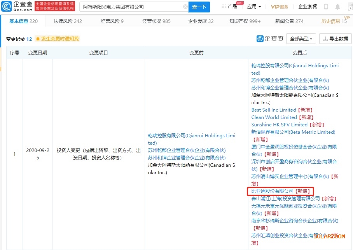Screen dimensions: 353x250
Task: Open 新佰视界有限公司(Beta Metric Limited) link
Action: [x=293, y=132]
